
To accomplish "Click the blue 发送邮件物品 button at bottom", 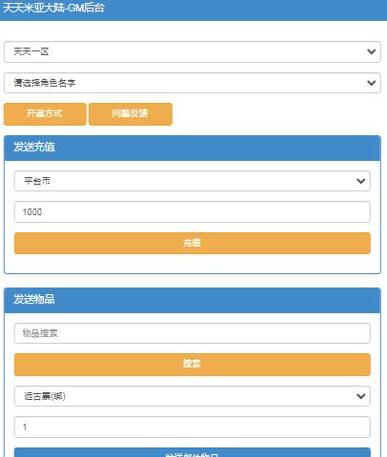I will (193, 452).
